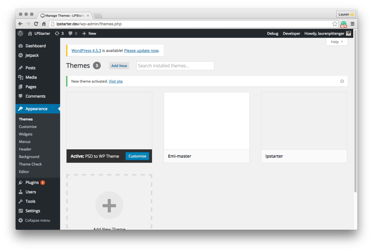Open the Users person icon
This screenshot has height=252, width=373.
click(21, 192)
